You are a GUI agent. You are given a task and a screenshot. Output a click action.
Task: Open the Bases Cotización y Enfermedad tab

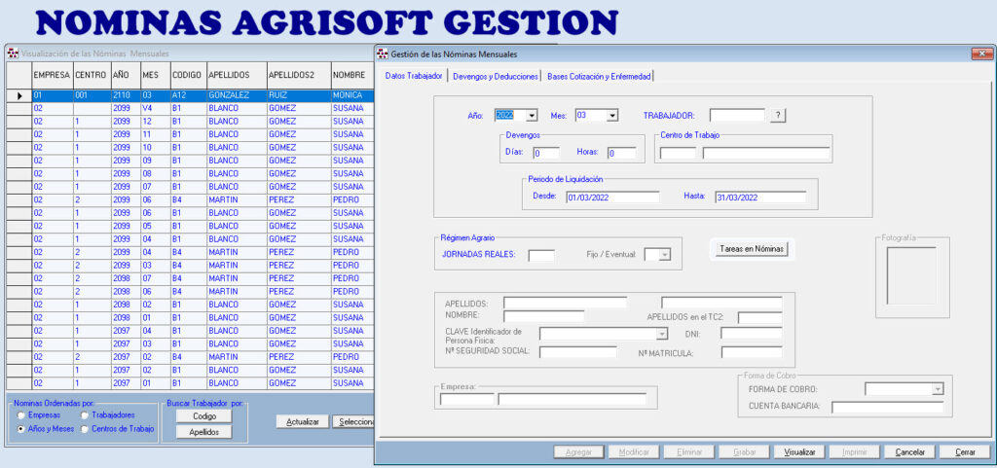pos(599,76)
